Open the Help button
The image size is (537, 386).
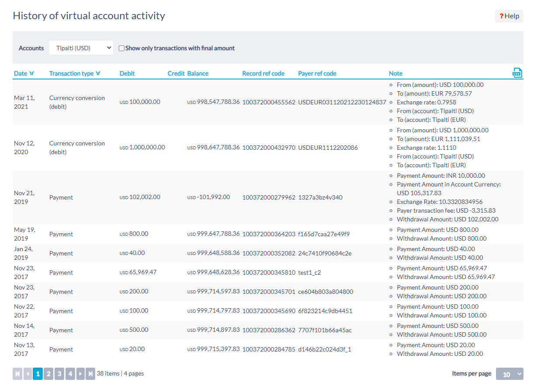click(x=509, y=16)
